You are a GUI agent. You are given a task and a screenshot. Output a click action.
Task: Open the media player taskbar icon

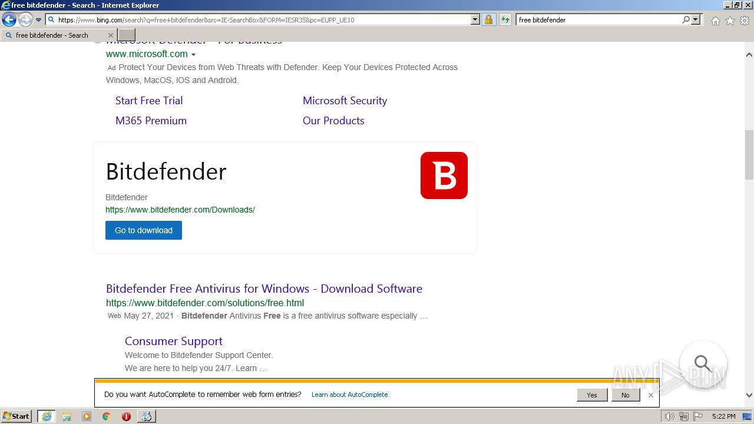coord(87,416)
